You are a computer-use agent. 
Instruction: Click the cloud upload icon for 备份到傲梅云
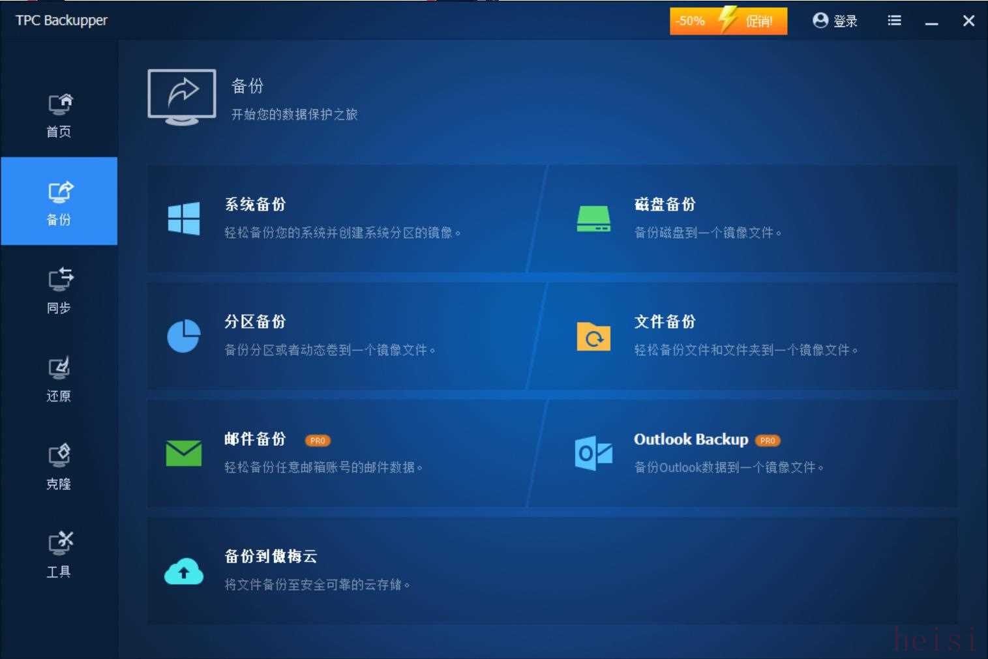184,572
